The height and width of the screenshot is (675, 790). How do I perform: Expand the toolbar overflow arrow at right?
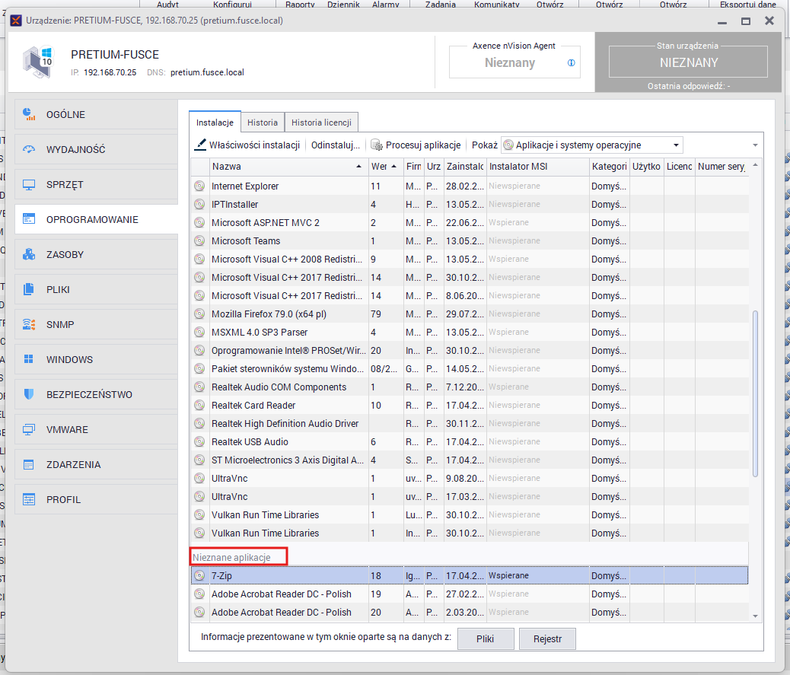coord(755,145)
